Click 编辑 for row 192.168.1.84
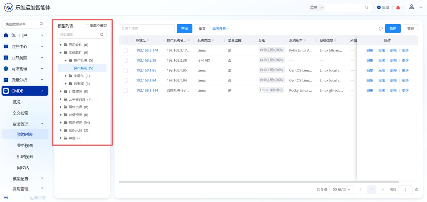 (x=370, y=80)
